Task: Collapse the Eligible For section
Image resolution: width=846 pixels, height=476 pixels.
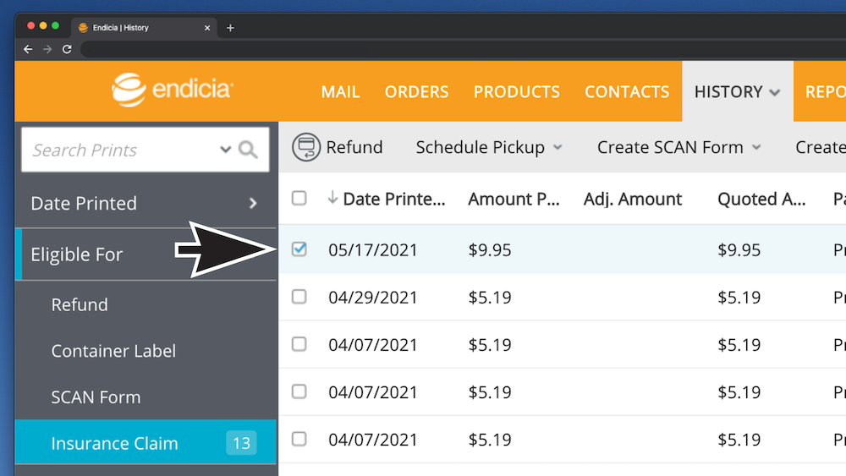Action: [146, 254]
